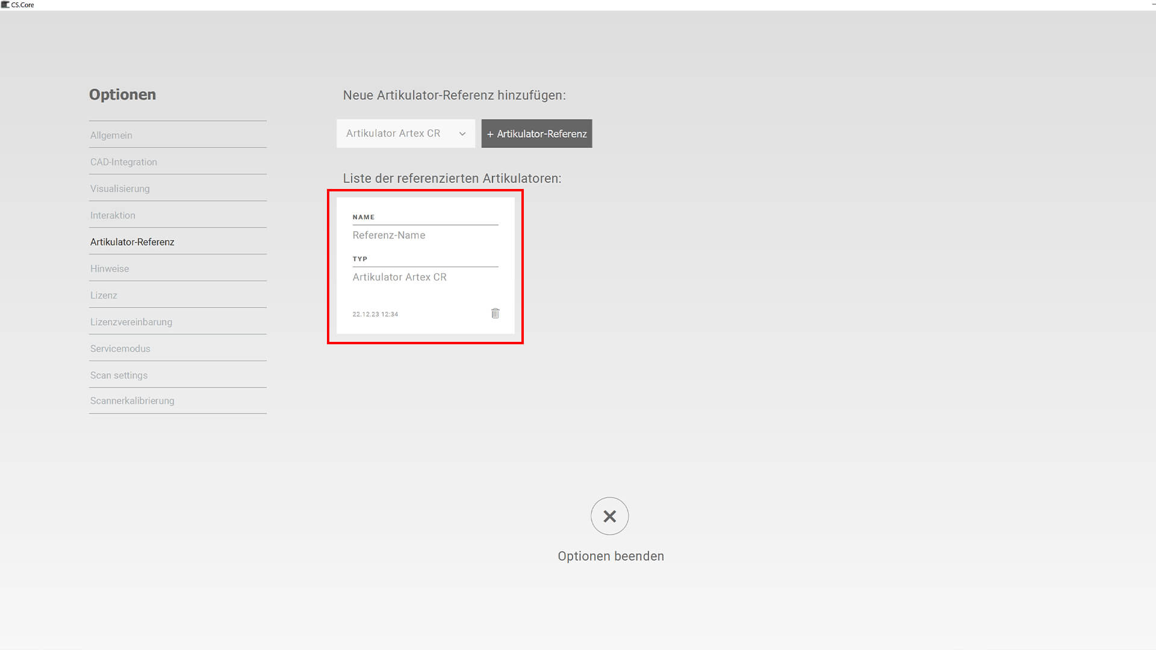Image resolution: width=1156 pixels, height=650 pixels.
Task: Click the CS.Core app icon in the title bar
Action: [x=5, y=5]
